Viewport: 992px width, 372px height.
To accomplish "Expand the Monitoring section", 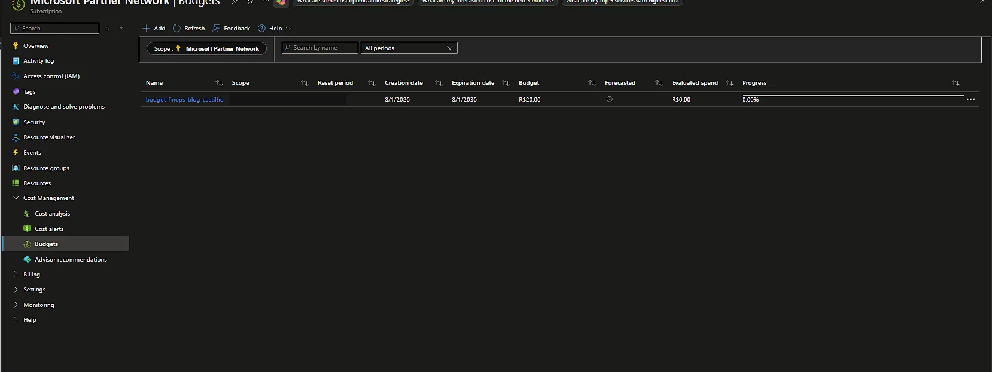I will click(16, 305).
